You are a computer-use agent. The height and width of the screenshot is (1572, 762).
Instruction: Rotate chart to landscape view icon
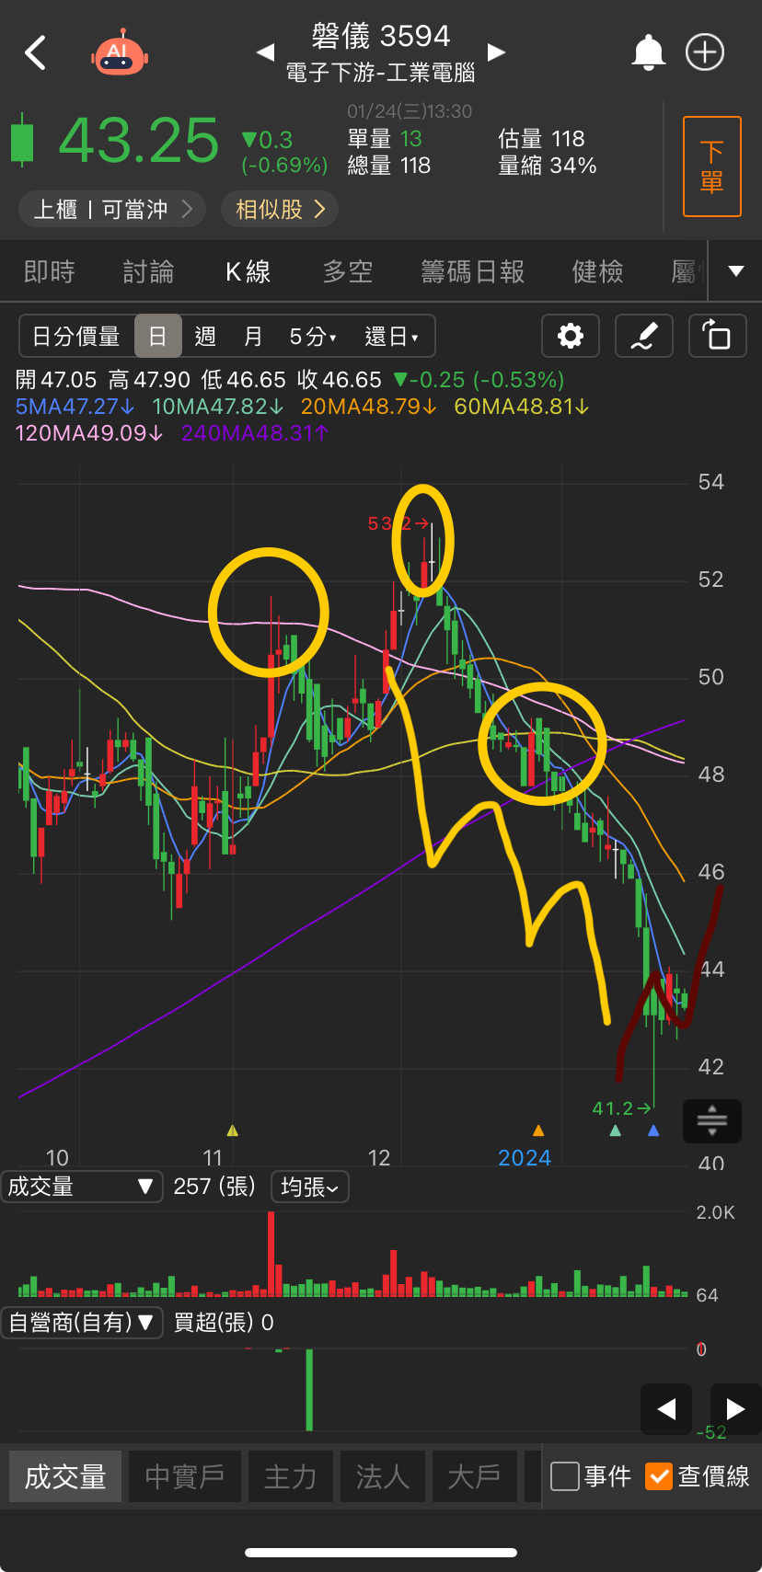coord(717,336)
